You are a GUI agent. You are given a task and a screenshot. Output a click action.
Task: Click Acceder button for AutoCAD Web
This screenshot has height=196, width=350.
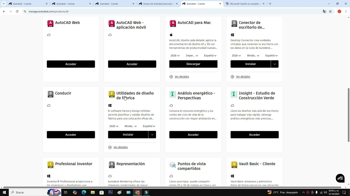point(71,64)
